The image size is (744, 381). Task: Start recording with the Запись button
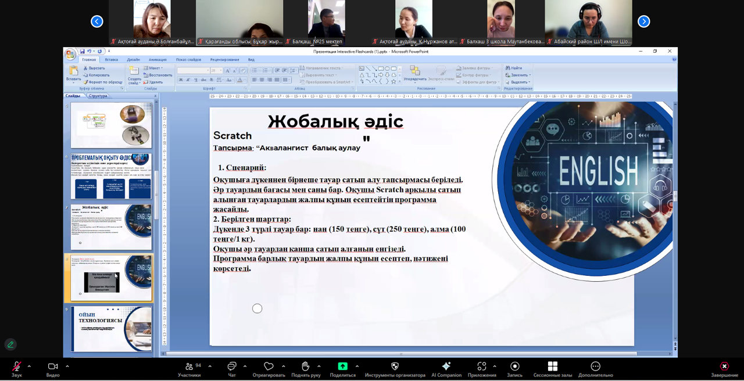[514, 366]
